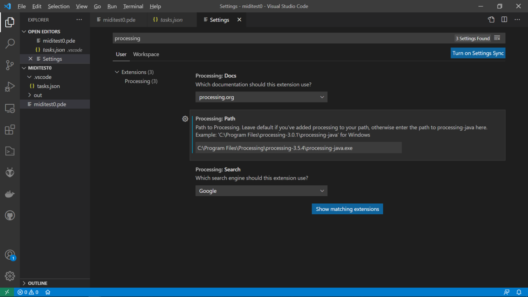Click the Processing Path text field
528x297 pixels.
coord(298,148)
